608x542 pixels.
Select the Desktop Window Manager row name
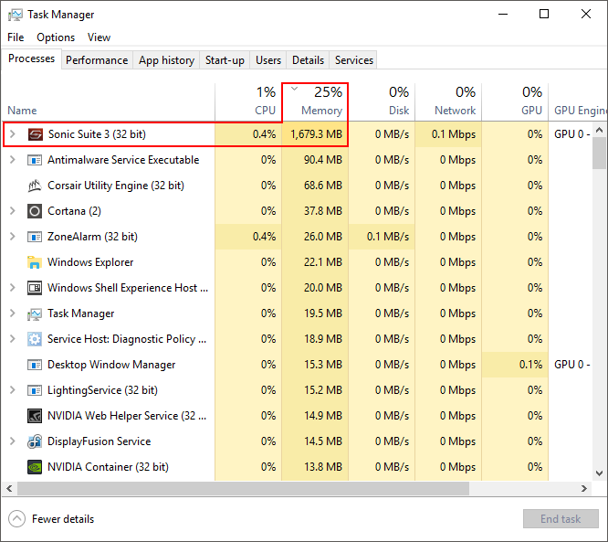click(x=111, y=365)
